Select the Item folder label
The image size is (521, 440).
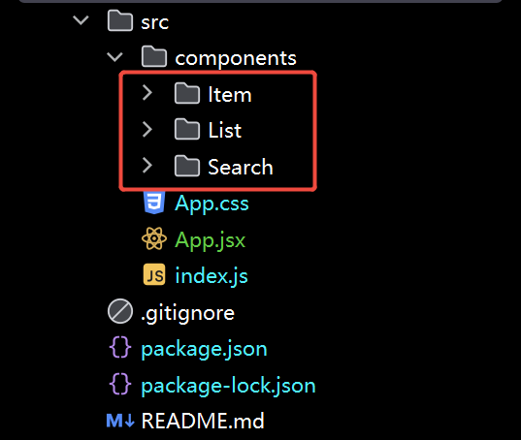pos(230,95)
